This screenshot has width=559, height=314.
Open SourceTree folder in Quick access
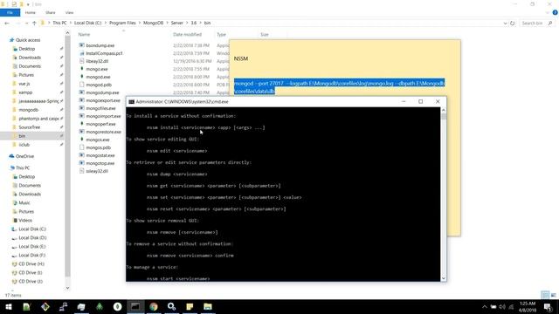click(29, 127)
